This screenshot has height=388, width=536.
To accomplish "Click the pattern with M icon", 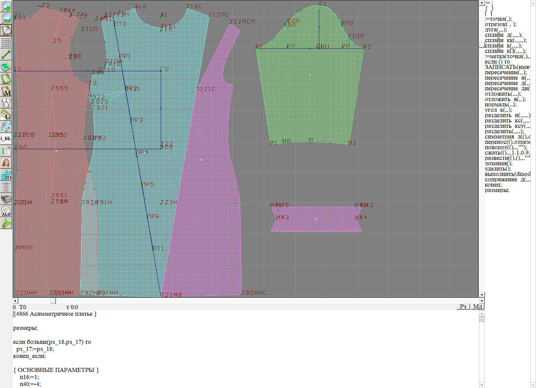I will point(6,91).
